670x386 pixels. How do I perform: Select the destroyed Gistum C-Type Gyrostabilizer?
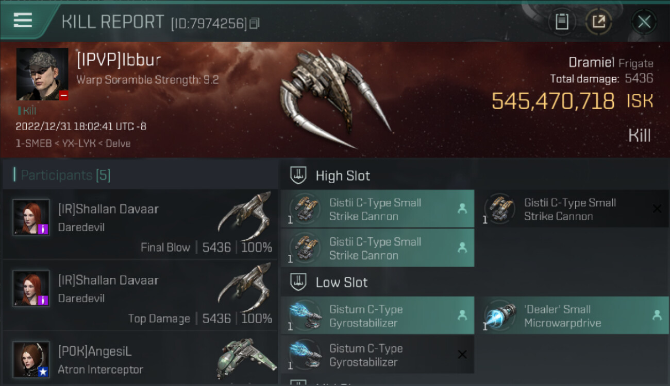377,355
